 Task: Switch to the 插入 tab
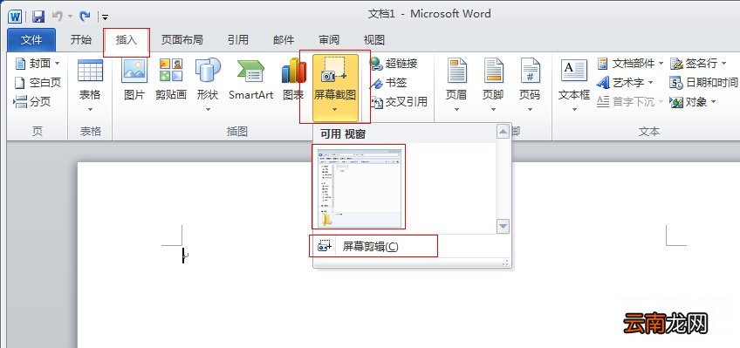coord(127,40)
